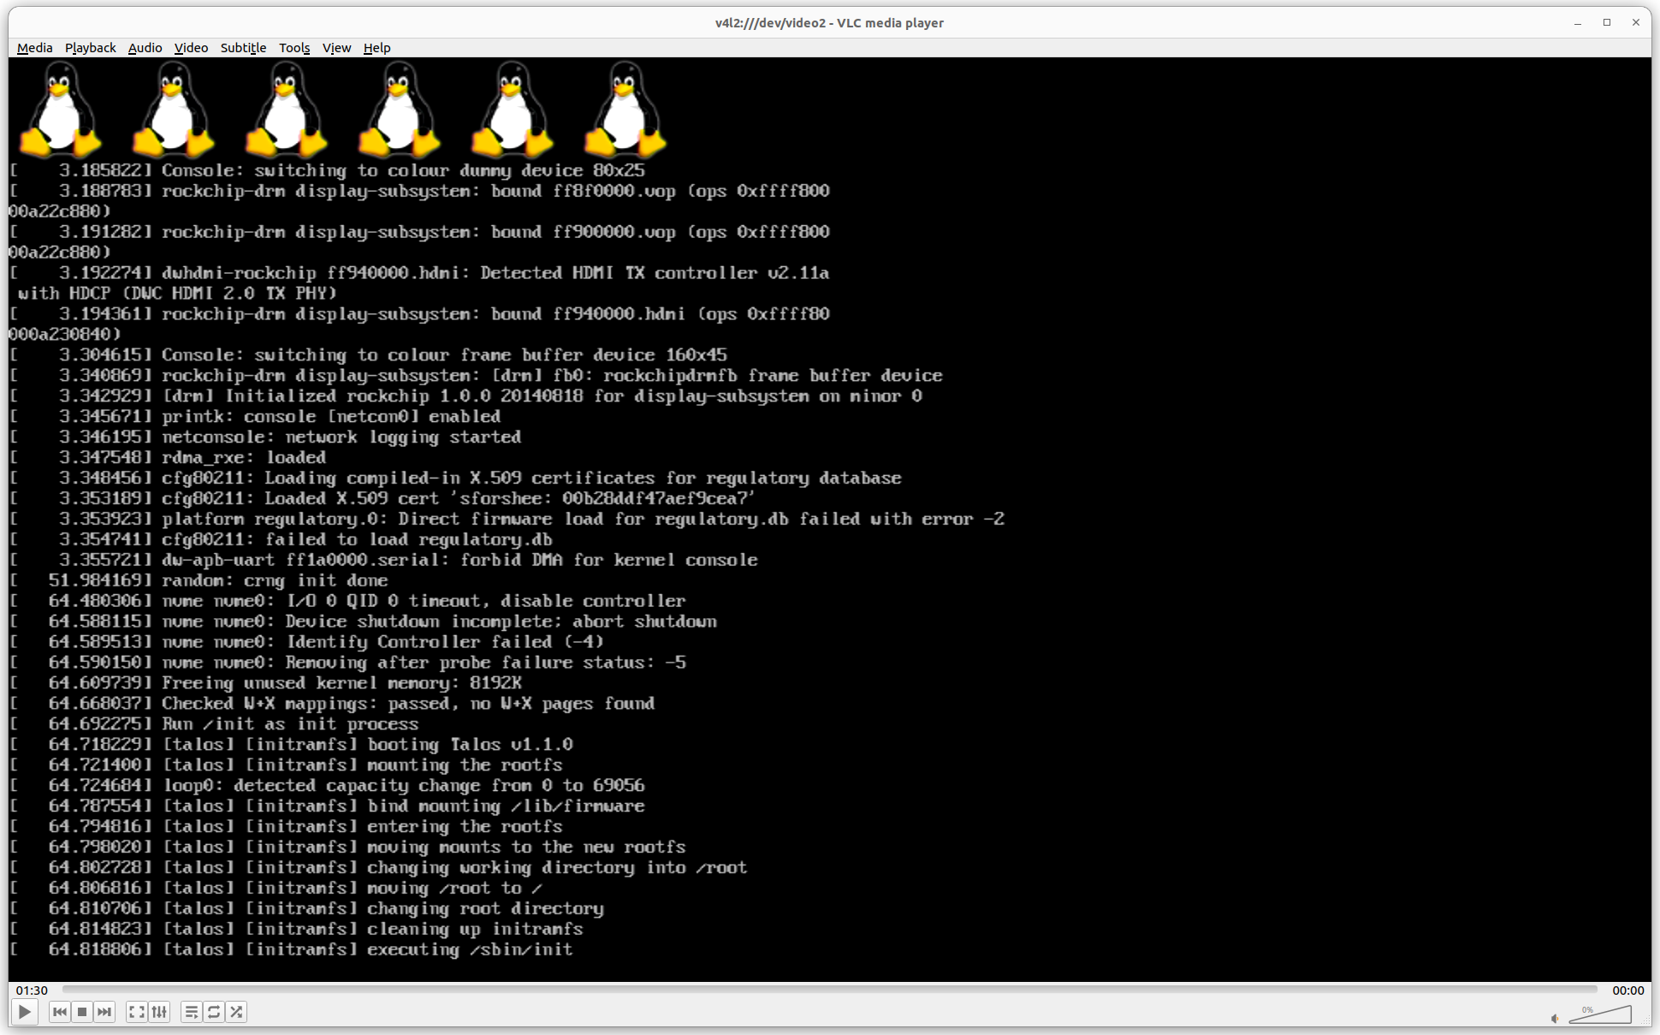Open the Playback menu
Image resolution: width=1660 pixels, height=1035 pixels.
pyautogui.click(x=90, y=48)
